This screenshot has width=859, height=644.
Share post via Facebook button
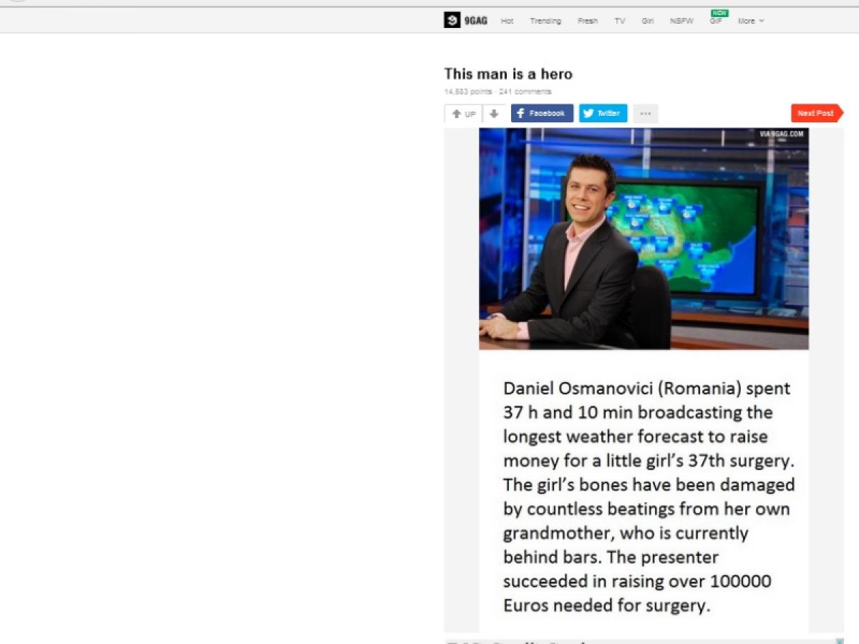pos(542,114)
